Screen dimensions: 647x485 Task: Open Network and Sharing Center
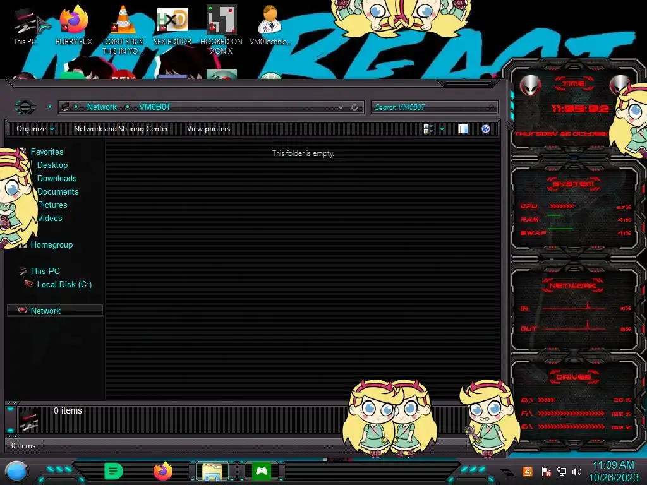click(x=121, y=129)
